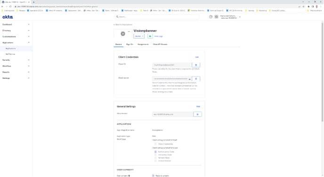Click the Client Credentials heading
The height and width of the screenshot is (177, 324).
(x=128, y=57)
